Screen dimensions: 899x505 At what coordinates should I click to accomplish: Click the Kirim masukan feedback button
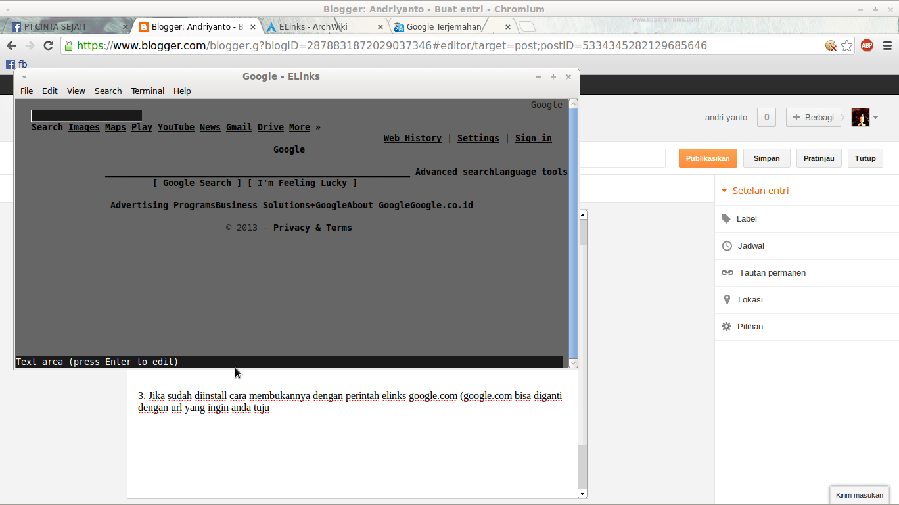pos(860,495)
